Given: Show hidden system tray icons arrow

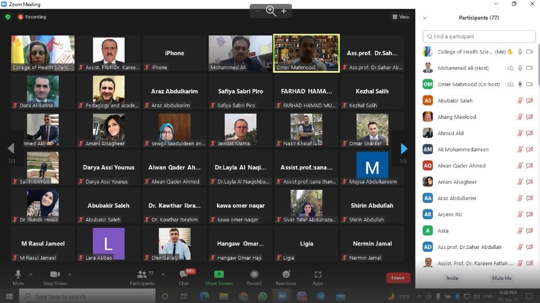Looking at the screenshot, I should click(x=419, y=296).
